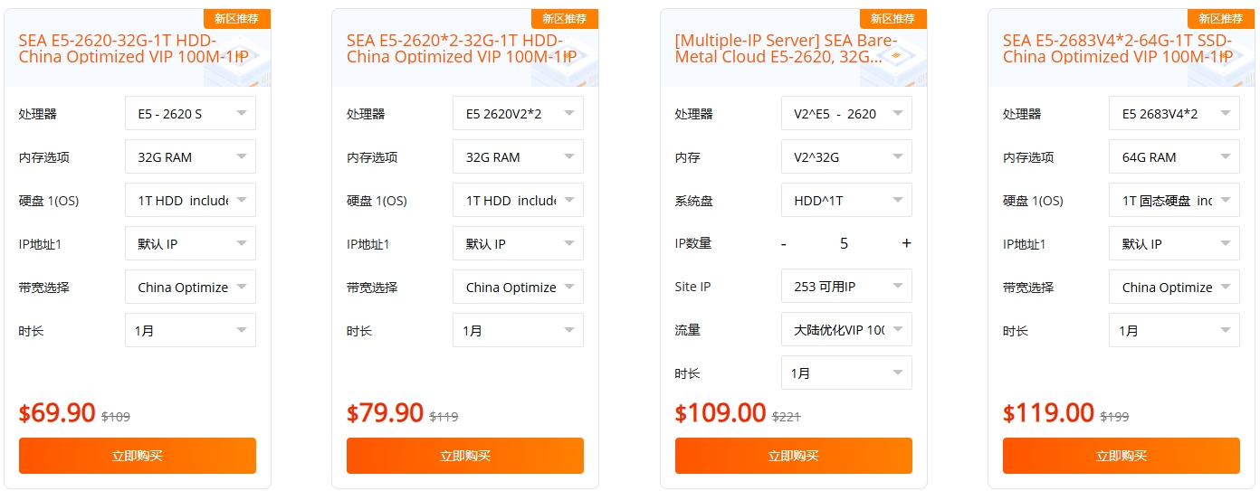Purchase the $119.00 server via 立即购买
This screenshot has height=491, width=1260.
click(1122, 456)
